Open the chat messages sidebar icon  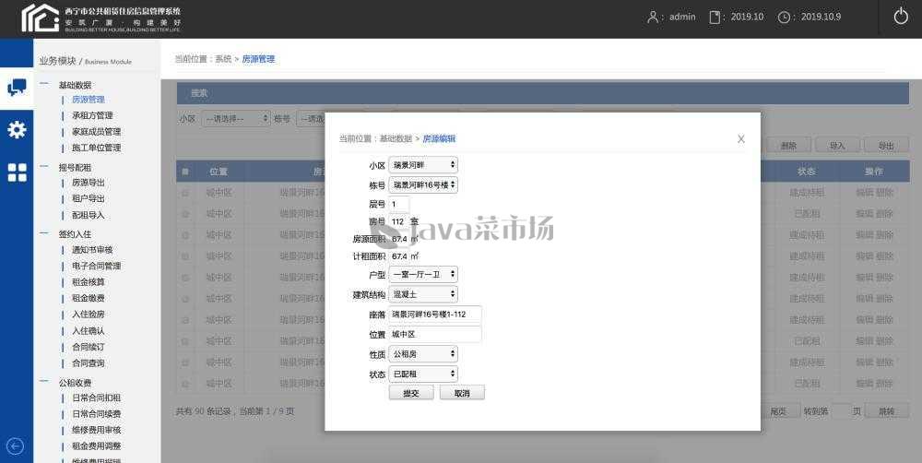(17, 88)
